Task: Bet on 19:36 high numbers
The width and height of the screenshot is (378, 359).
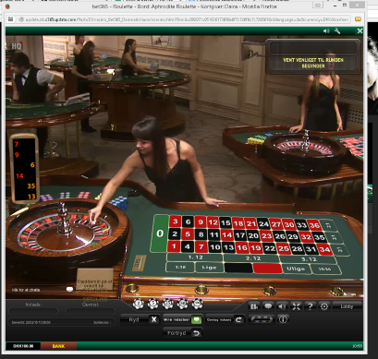Action: click(325, 269)
